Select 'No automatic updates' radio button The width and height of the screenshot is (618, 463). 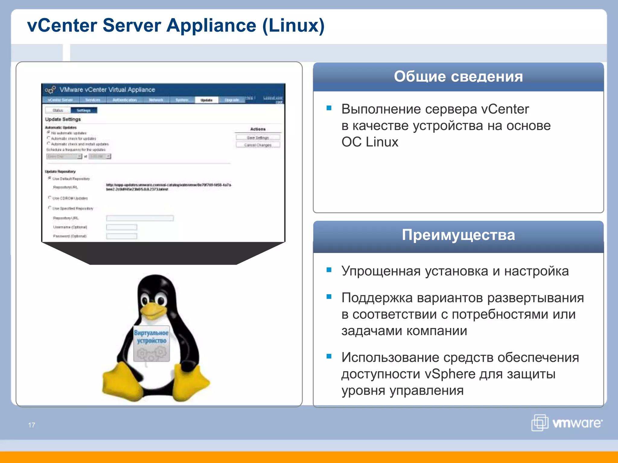(48, 132)
